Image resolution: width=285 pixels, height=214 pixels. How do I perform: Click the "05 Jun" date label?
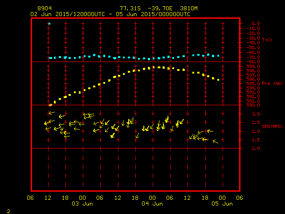pos(222,204)
